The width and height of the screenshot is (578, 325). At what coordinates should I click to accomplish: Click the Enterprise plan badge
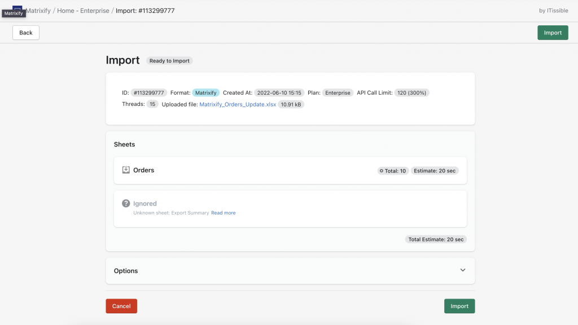(x=338, y=92)
